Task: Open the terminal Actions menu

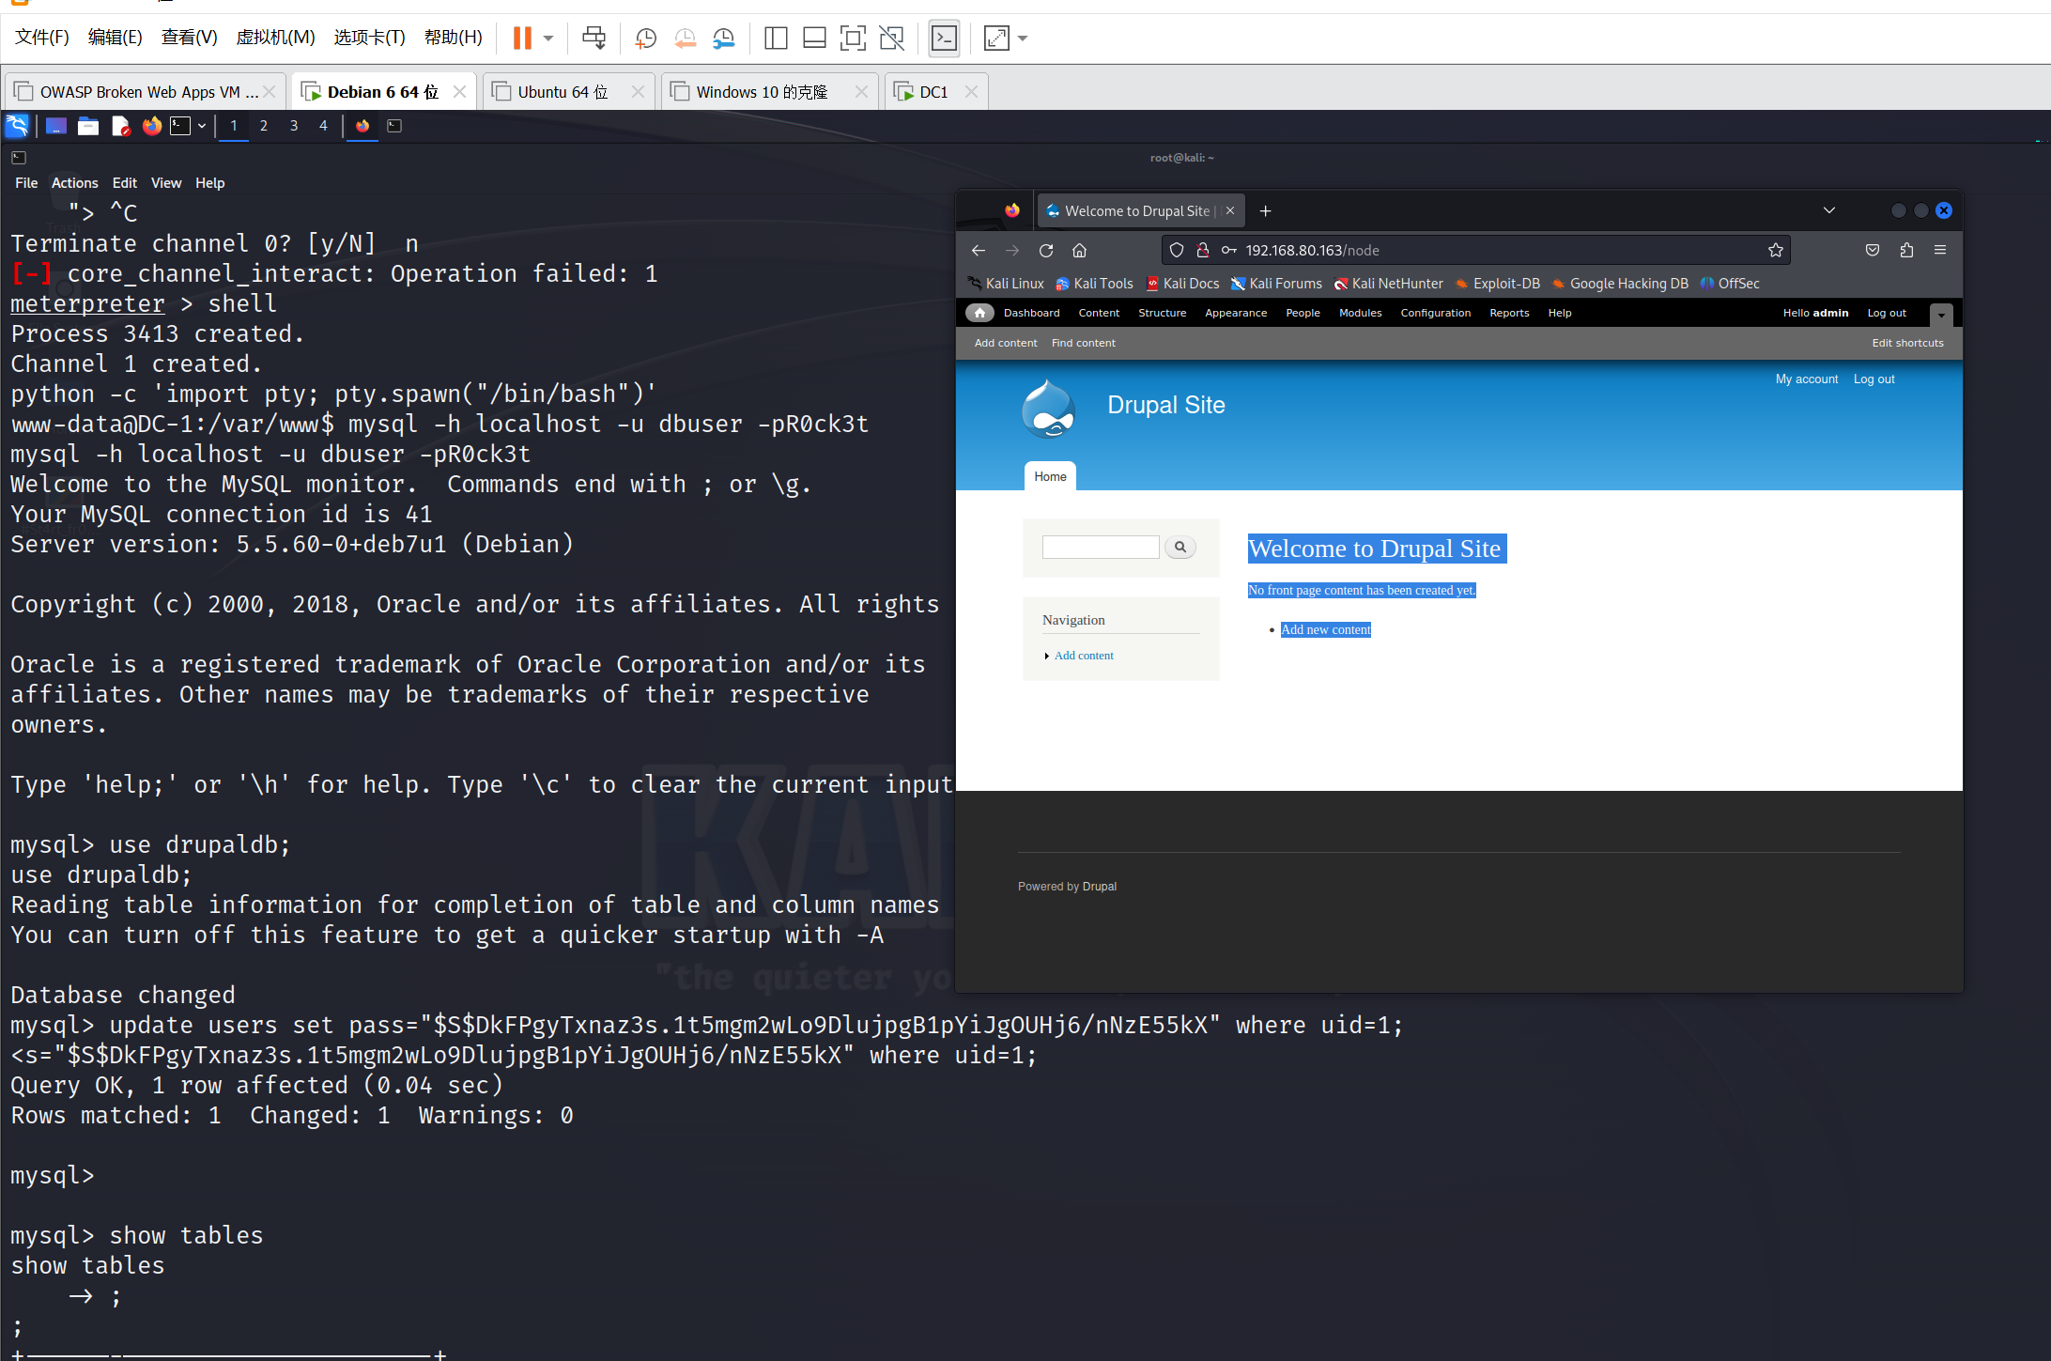Action: pyautogui.click(x=74, y=182)
